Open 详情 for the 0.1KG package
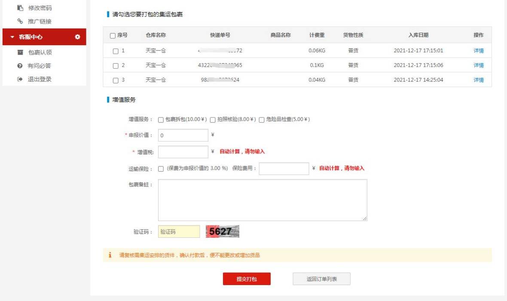Image resolution: width=507 pixels, height=301 pixels. click(479, 65)
